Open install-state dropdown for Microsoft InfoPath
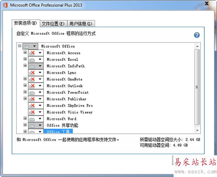This screenshot has width=217, height=177. [36, 66]
